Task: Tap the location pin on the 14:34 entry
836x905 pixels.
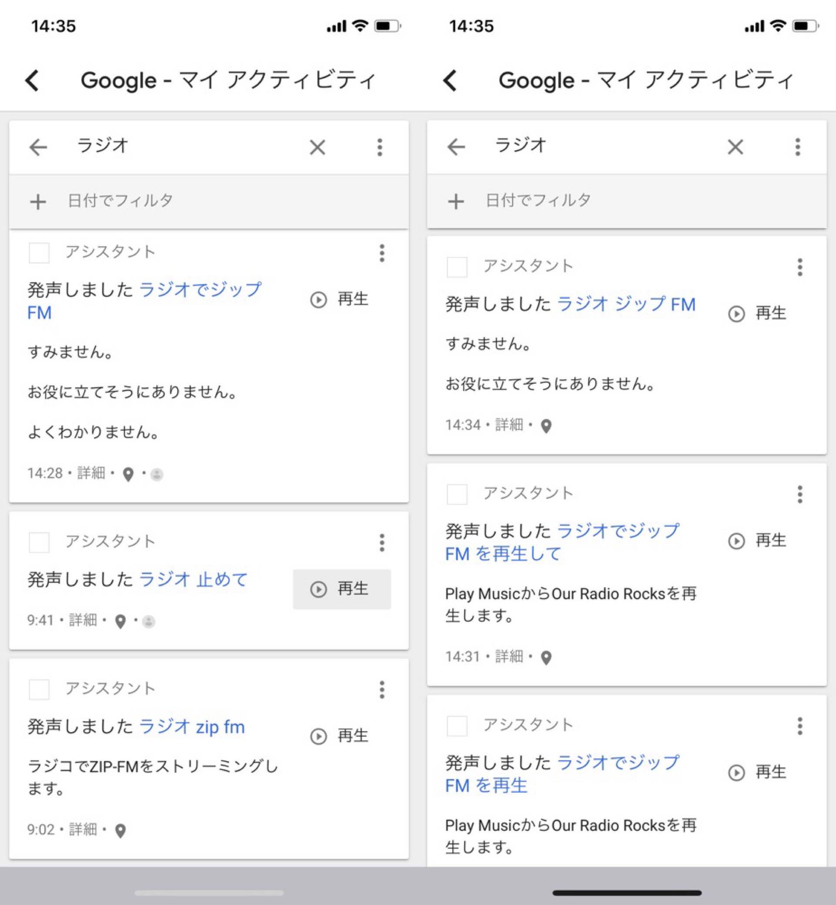Action: [546, 426]
